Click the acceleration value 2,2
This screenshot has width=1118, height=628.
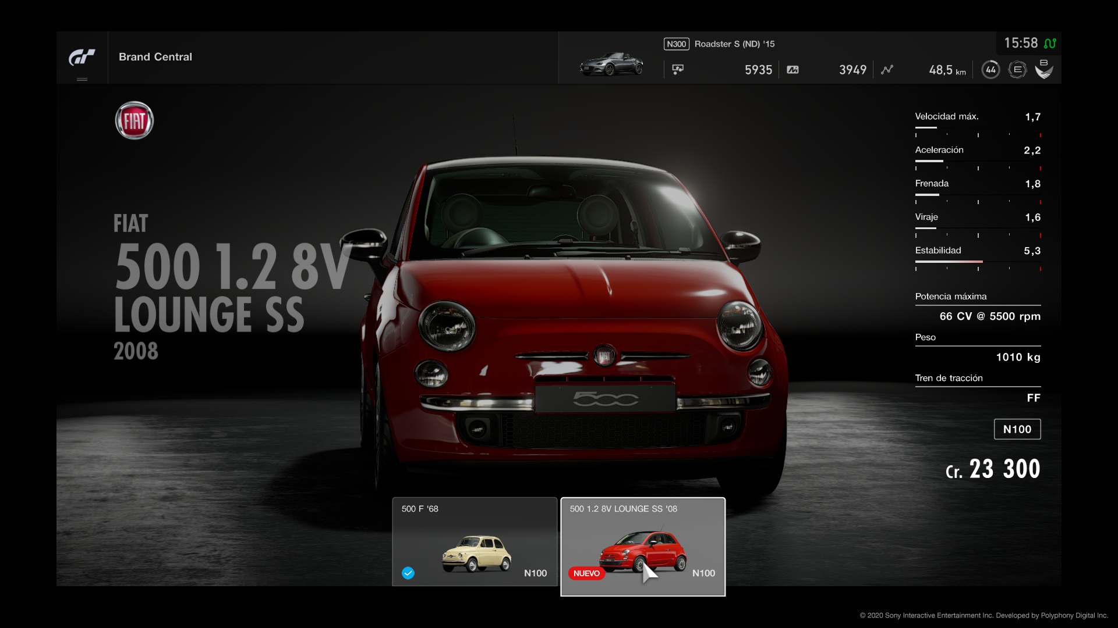(x=1032, y=150)
